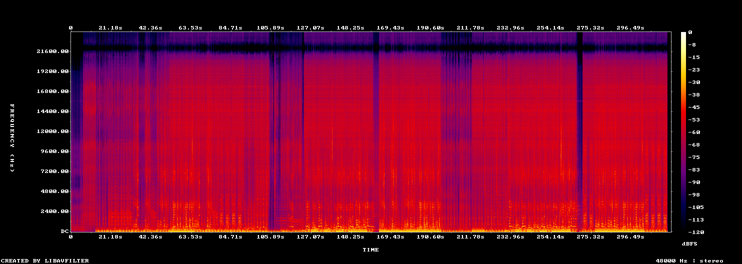Click the 105.89s label on top axis
The image size is (742, 264).
pyautogui.click(x=270, y=27)
